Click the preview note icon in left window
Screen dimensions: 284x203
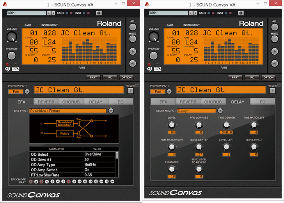[x=130, y=91]
